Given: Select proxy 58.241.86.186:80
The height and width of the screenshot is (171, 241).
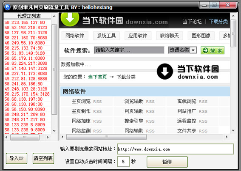Looking at the screenshot, I should tap(23, 84).
